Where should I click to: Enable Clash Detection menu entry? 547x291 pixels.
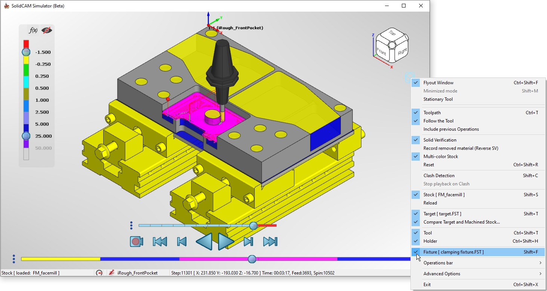click(x=478, y=176)
